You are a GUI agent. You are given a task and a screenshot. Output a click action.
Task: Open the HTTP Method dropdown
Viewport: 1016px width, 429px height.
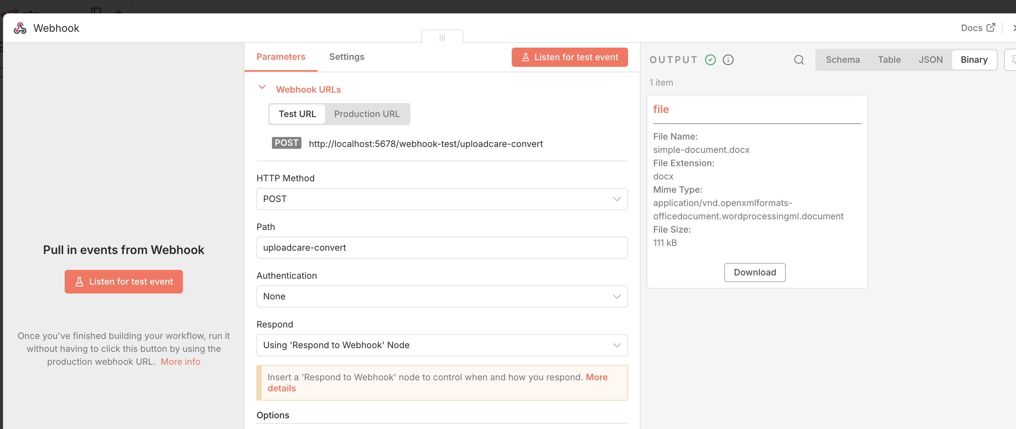442,199
